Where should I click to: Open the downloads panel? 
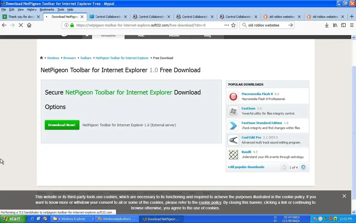click(327, 25)
